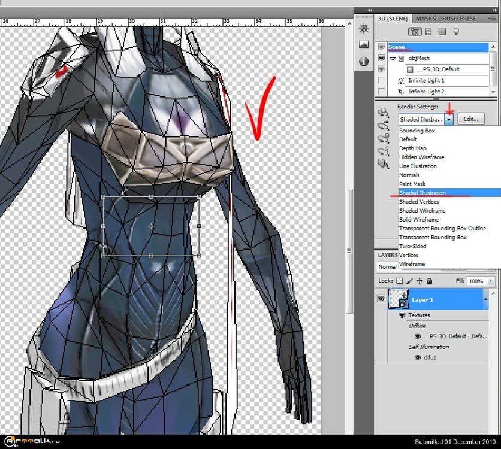Screen dimensions: 501x449
Task: Lock layer position with move icon
Action: 419,281
